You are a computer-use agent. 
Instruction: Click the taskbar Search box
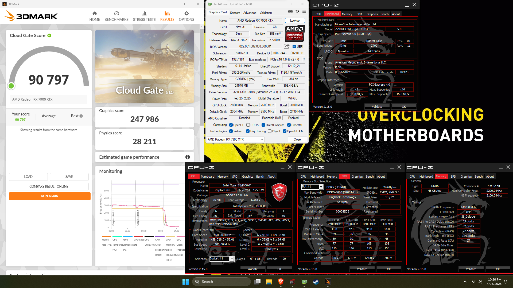coord(221,282)
